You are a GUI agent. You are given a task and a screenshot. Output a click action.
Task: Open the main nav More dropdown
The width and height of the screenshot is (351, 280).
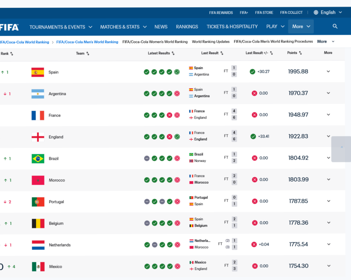(301, 26)
